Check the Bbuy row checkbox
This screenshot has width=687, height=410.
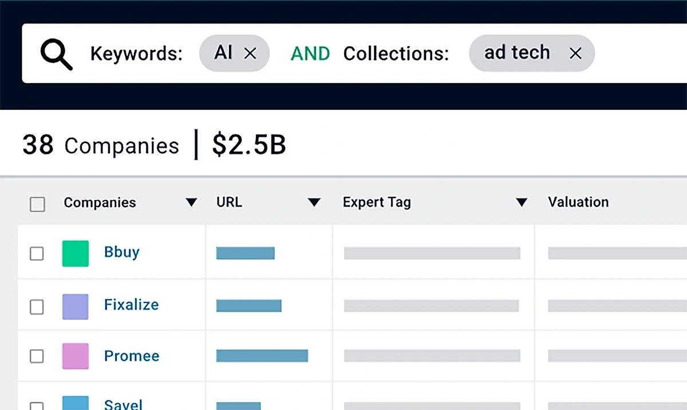(x=37, y=253)
